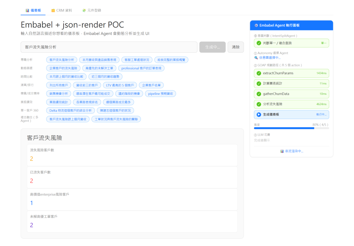Screen dimensions: 354x246
Task: Click green check icon beside 計算圖表統計
Action: pyautogui.click(x=259, y=84)
